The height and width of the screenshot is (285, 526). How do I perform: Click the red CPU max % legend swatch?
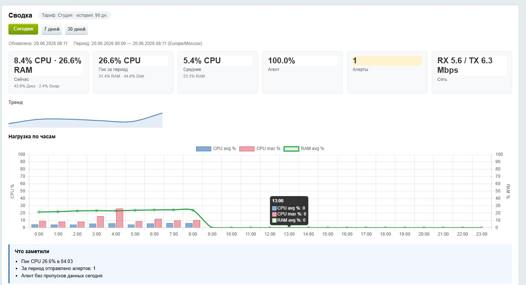pyautogui.click(x=247, y=149)
